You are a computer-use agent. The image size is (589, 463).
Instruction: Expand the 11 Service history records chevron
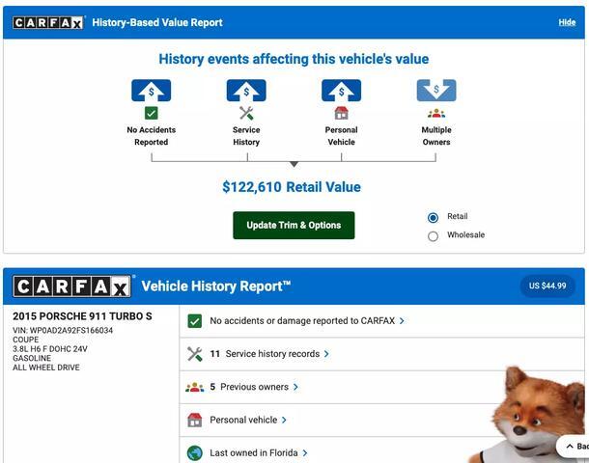[326, 354]
